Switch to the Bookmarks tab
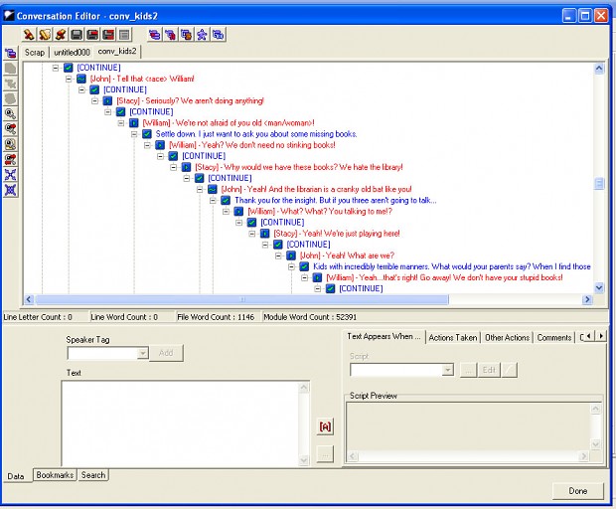This screenshot has height=509, width=616. [x=55, y=475]
